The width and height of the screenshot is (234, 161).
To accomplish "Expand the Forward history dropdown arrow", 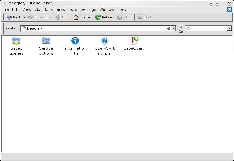I will 51,17.
